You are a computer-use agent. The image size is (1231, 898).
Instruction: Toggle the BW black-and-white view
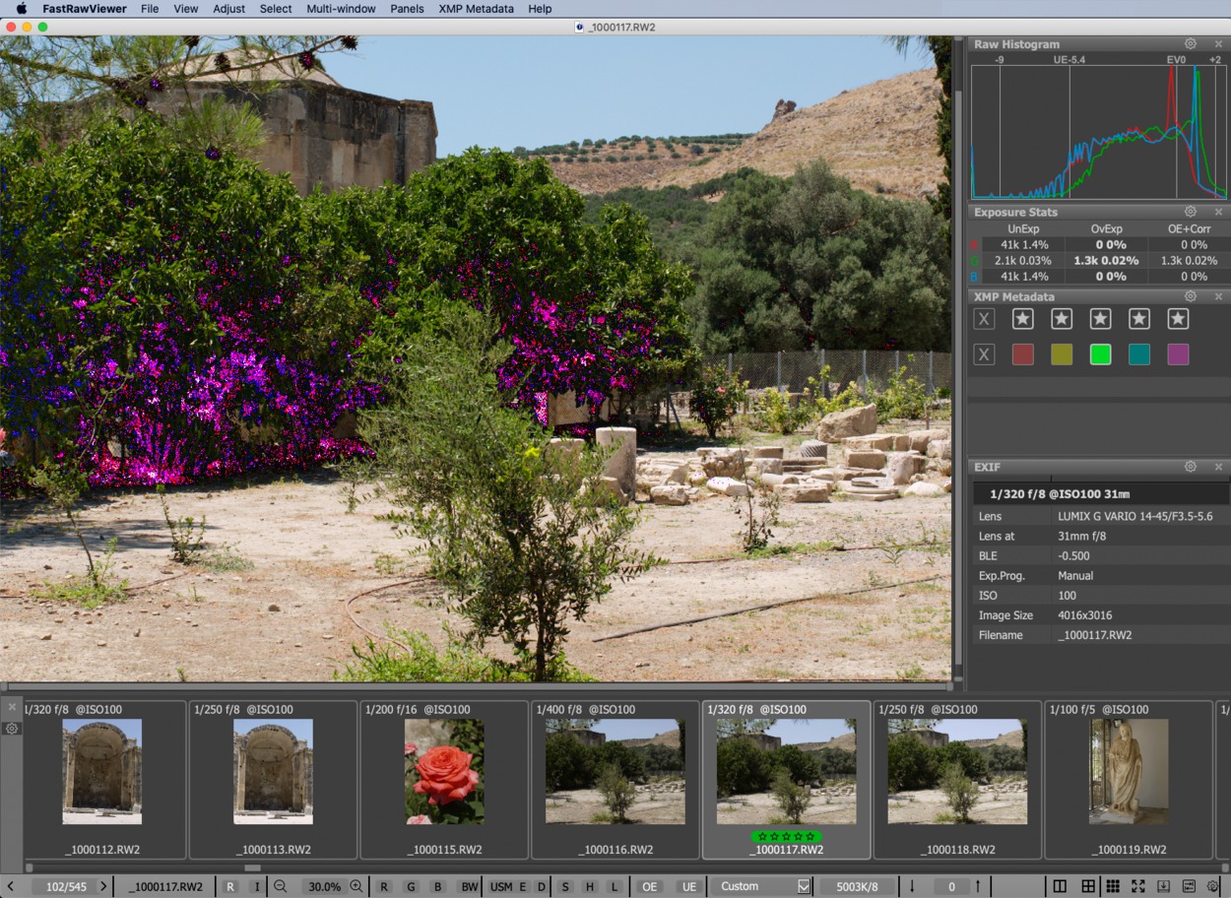pos(469,886)
